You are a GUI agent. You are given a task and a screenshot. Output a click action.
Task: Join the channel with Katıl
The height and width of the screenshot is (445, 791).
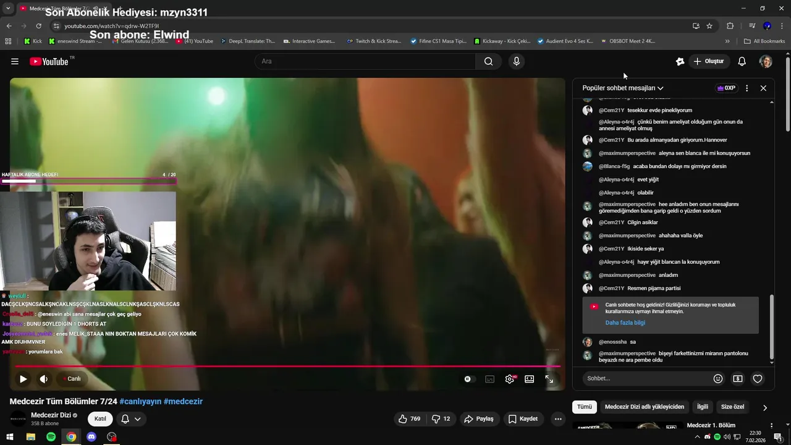coord(100,418)
